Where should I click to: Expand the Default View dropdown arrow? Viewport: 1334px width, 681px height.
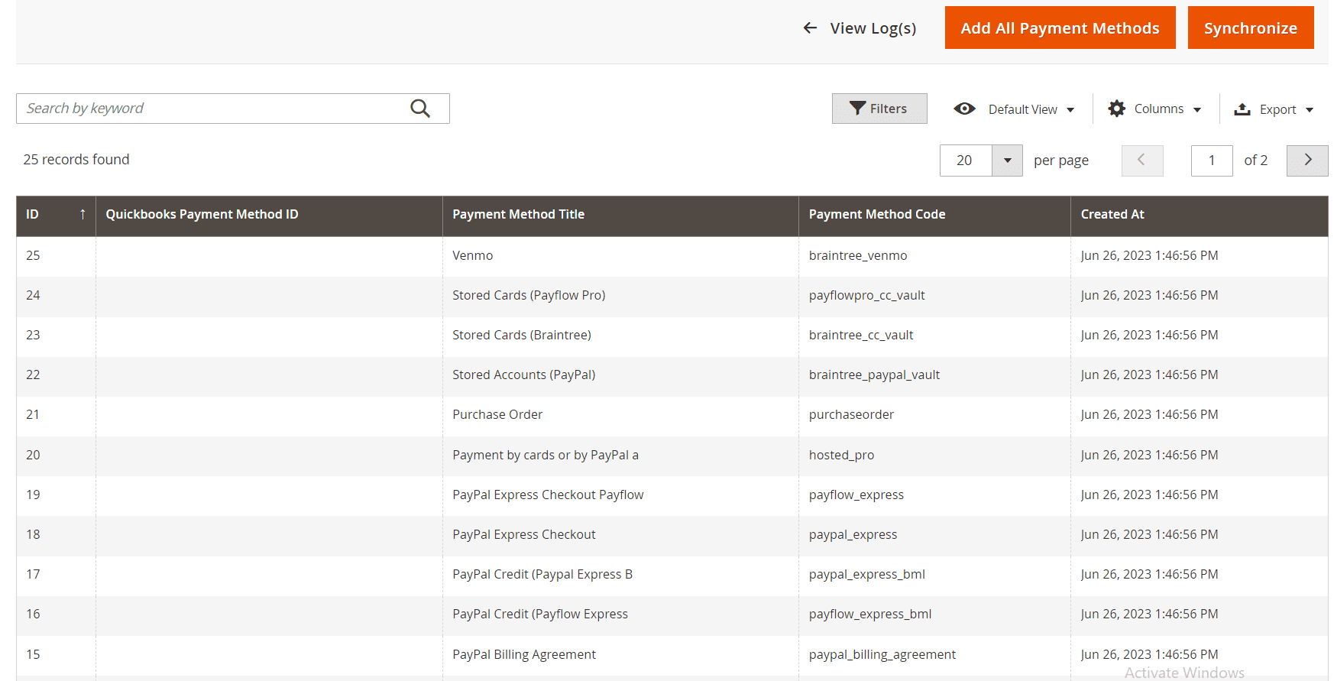pyautogui.click(x=1070, y=110)
